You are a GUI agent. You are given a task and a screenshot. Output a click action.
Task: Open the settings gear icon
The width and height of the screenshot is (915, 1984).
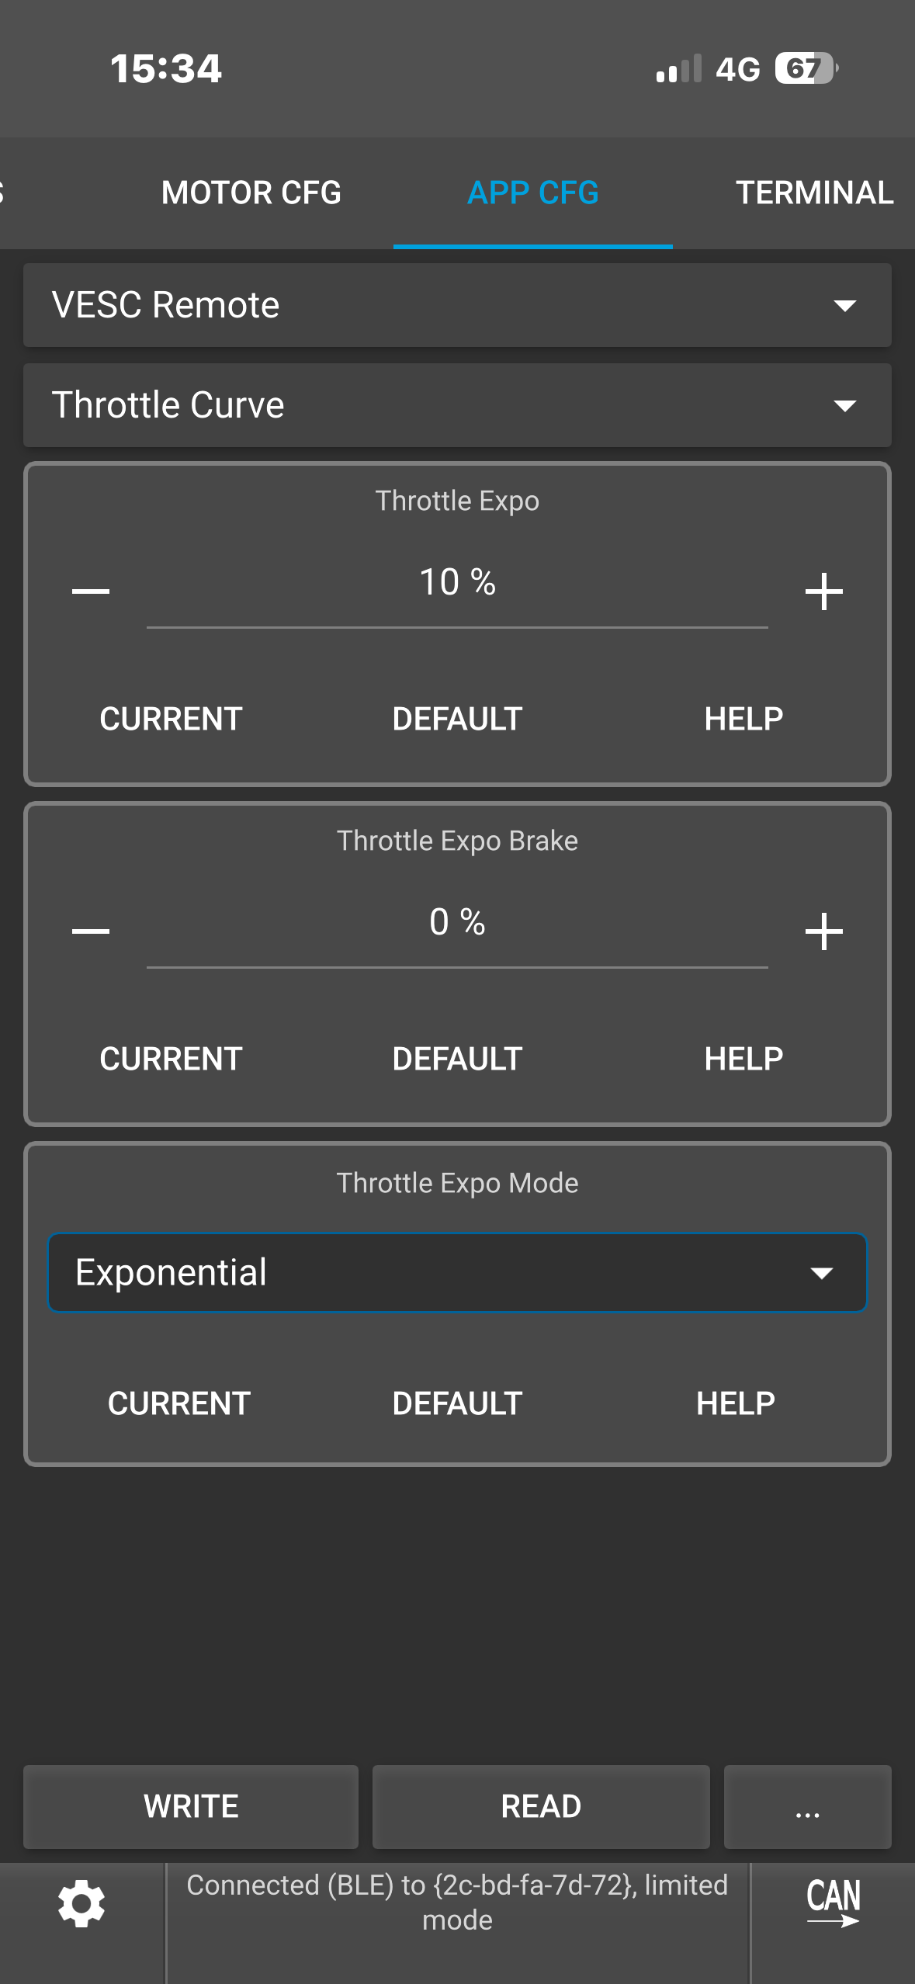[81, 1903]
